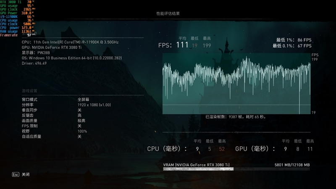
Task: Select the Driver 496.49 line
Action: coord(34,63)
